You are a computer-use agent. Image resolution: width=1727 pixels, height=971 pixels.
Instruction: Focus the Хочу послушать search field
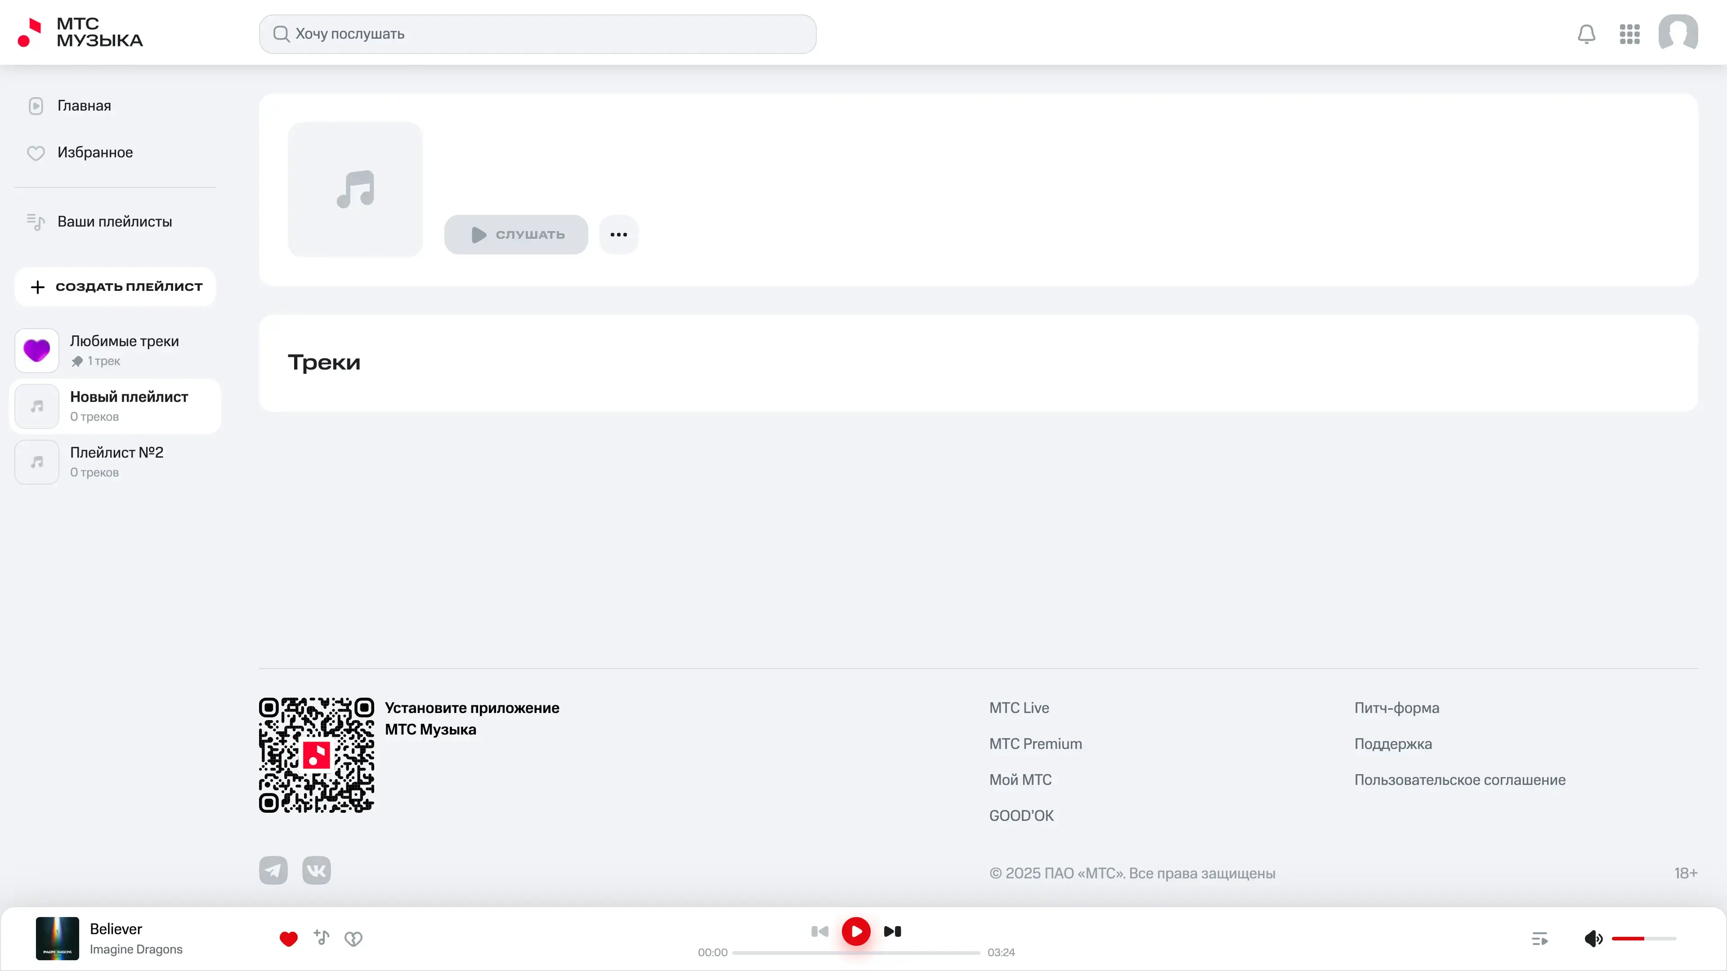point(537,34)
